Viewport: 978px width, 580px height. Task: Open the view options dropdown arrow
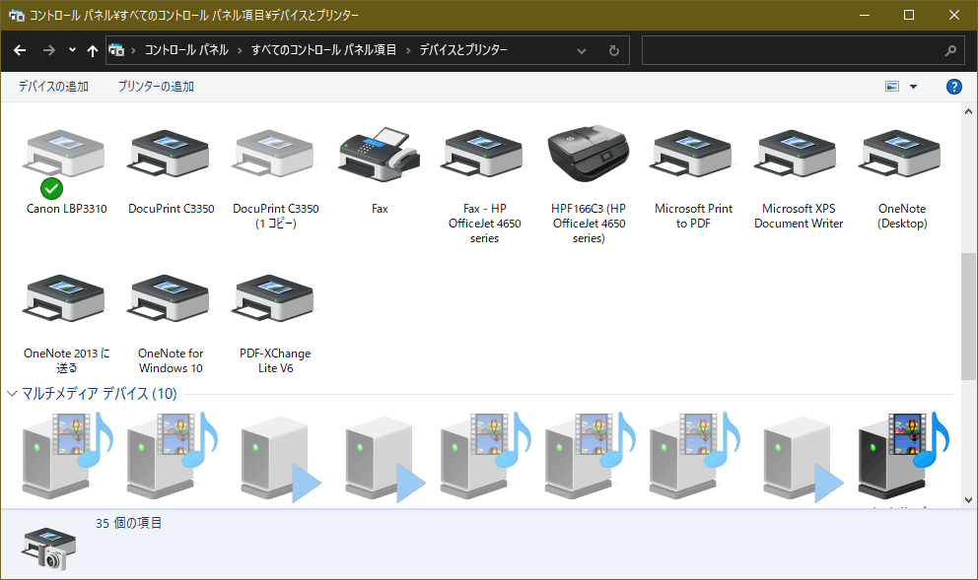point(913,87)
